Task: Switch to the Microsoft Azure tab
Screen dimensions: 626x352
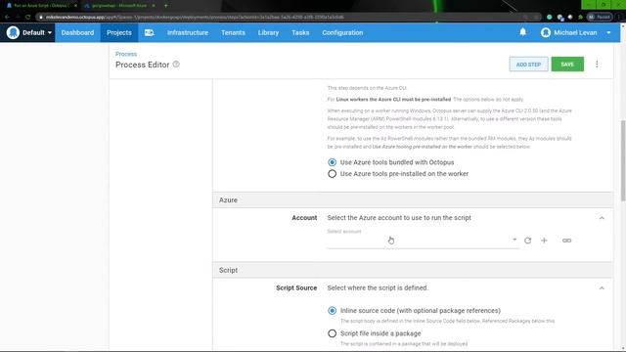Action: click(x=118, y=6)
